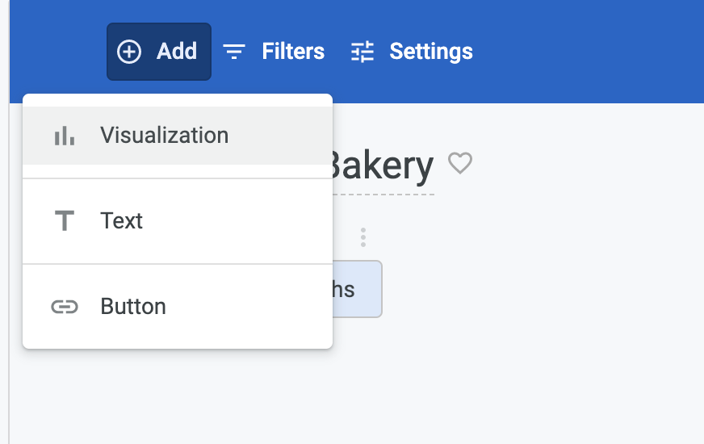Click the funnel lines icon beside Filters
This screenshot has width=704, height=444.
coord(234,52)
